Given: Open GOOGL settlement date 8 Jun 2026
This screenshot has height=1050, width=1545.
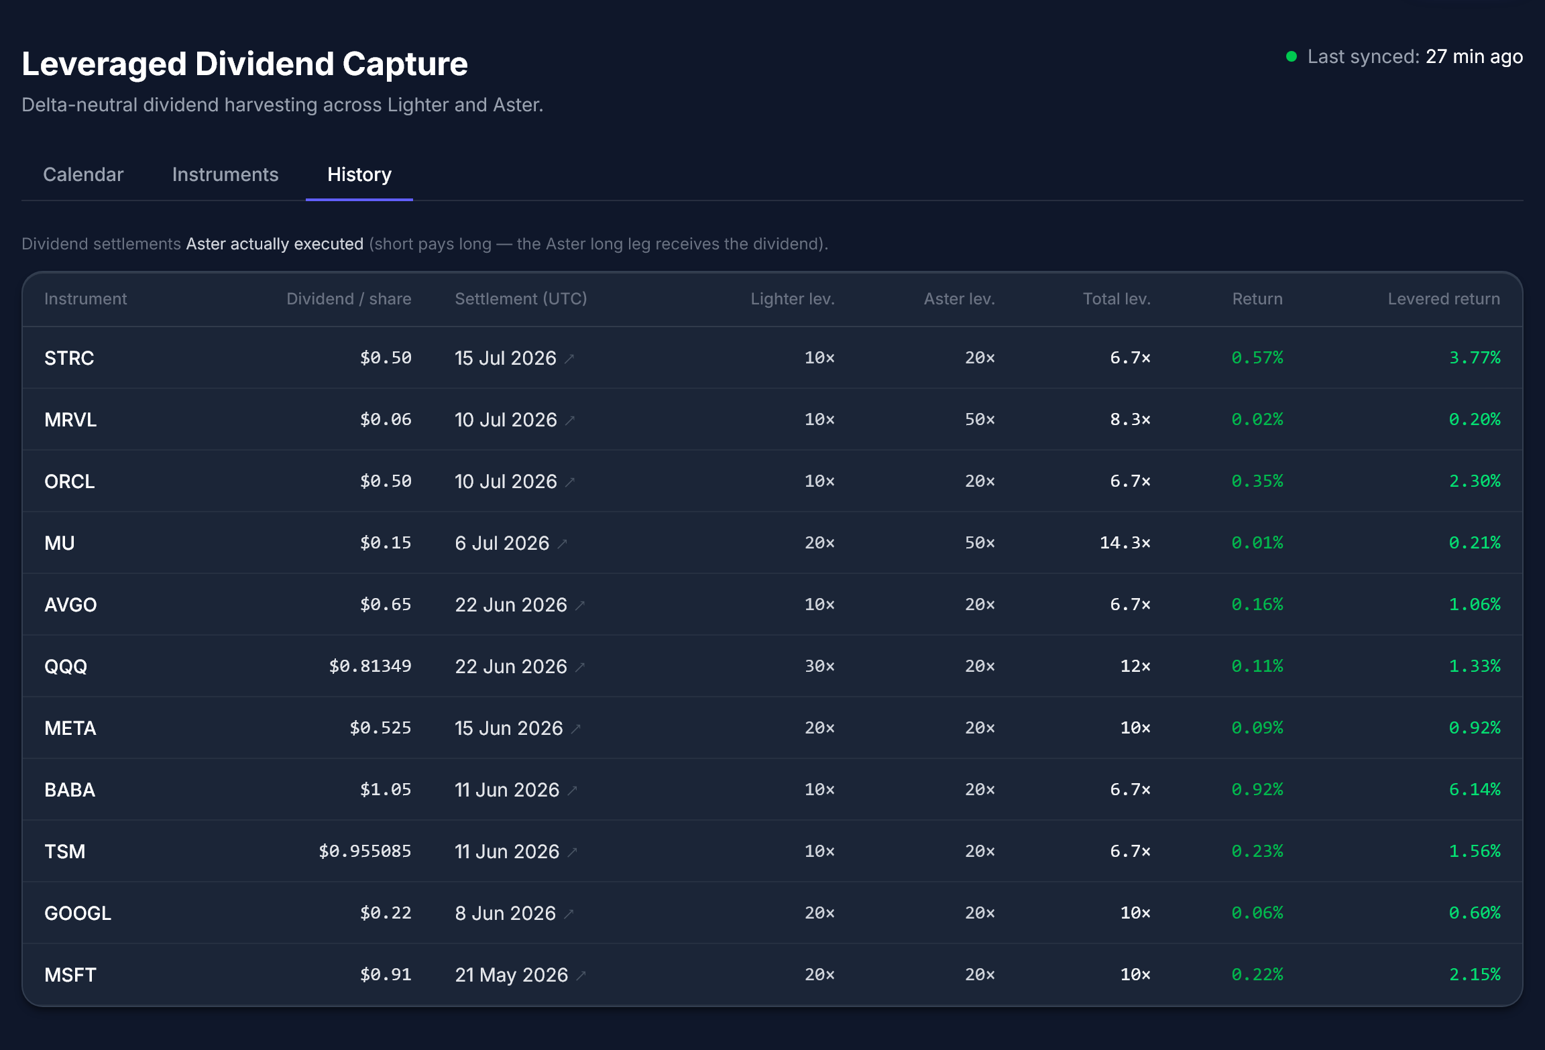Looking at the screenshot, I should click(x=505, y=913).
